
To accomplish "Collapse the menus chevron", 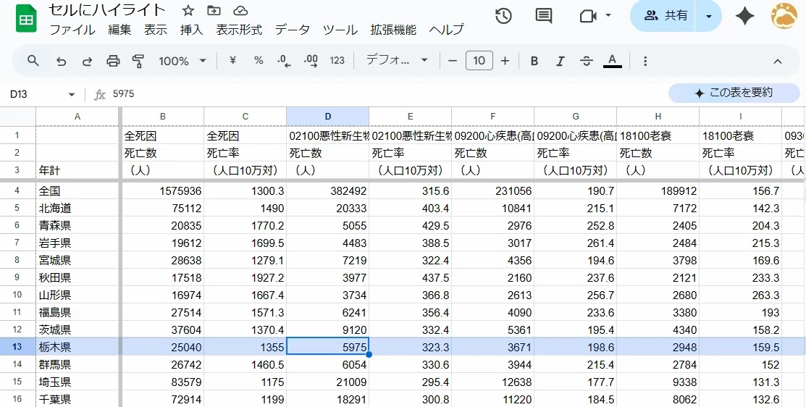I will (778, 61).
